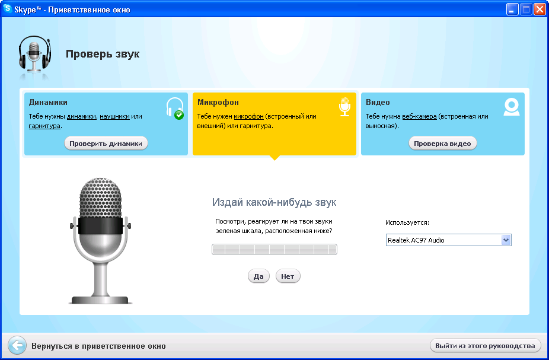Click the green microphone level meter

pyautogui.click(x=274, y=249)
